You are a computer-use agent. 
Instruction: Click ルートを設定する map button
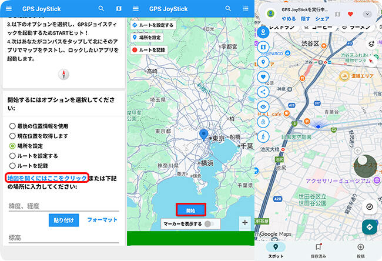(x=153, y=25)
